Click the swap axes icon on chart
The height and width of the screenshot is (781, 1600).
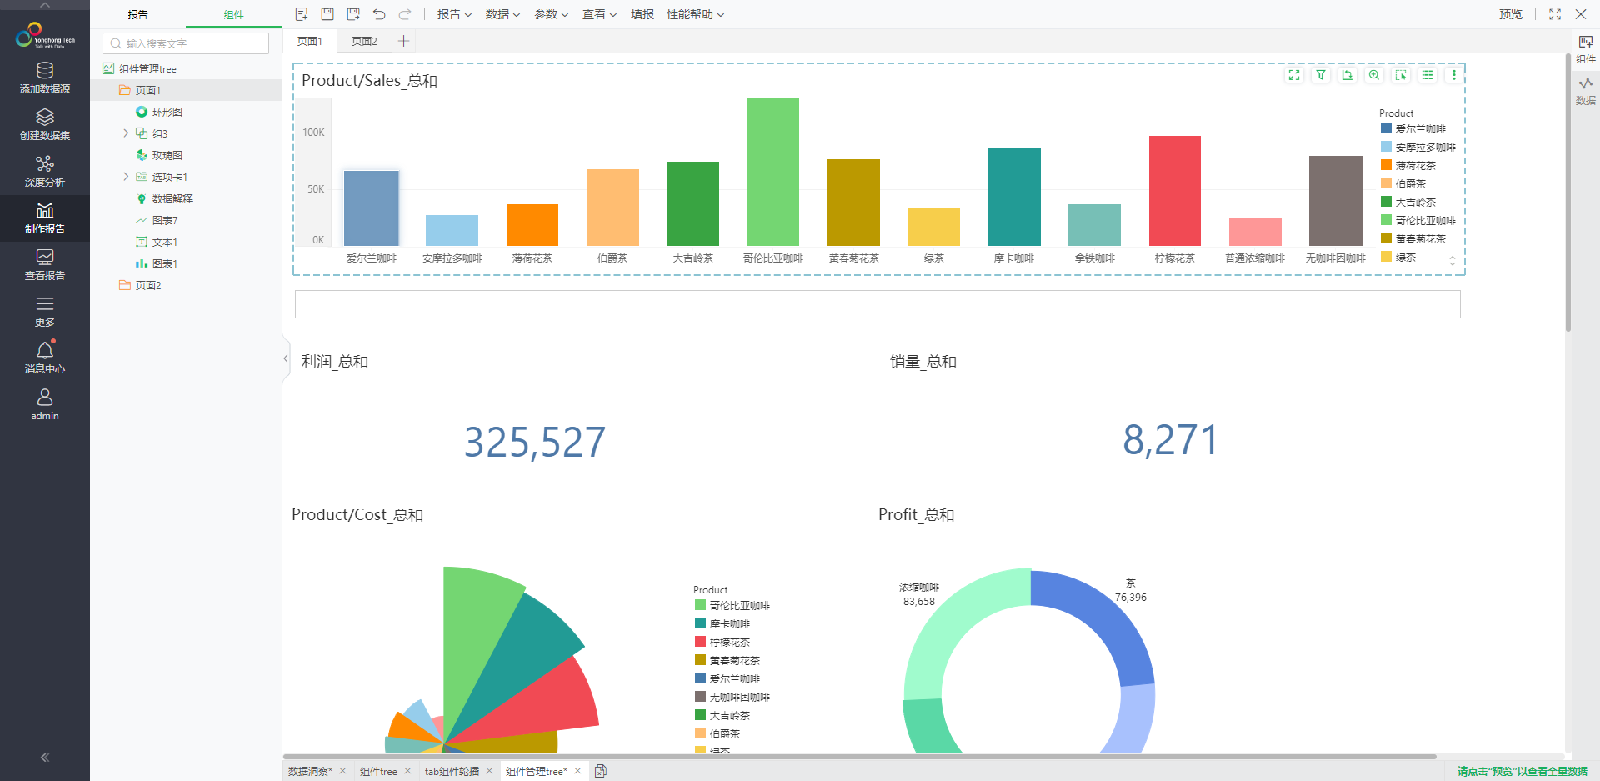click(1347, 75)
